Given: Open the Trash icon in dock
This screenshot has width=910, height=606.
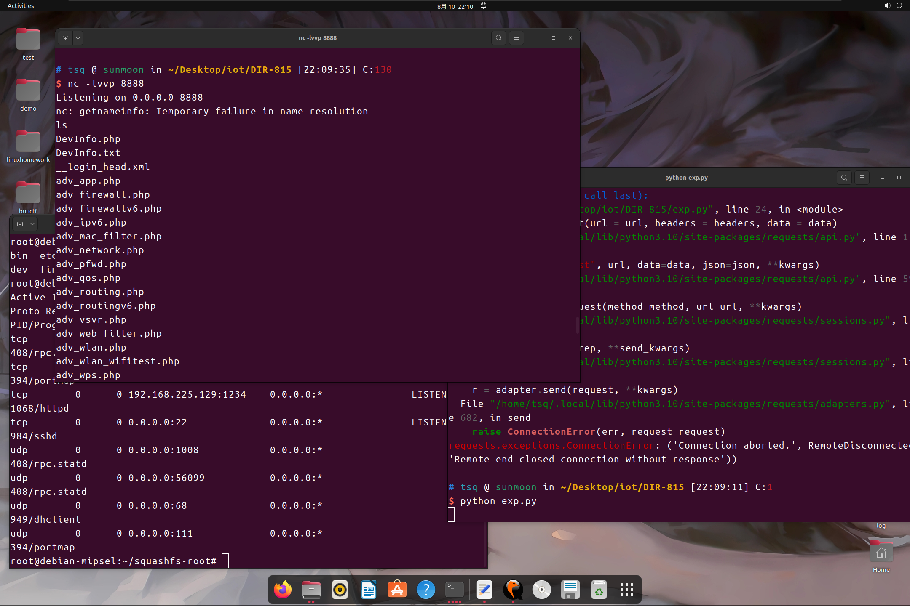Looking at the screenshot, I should pyautogui.click(x=599, y=590).
